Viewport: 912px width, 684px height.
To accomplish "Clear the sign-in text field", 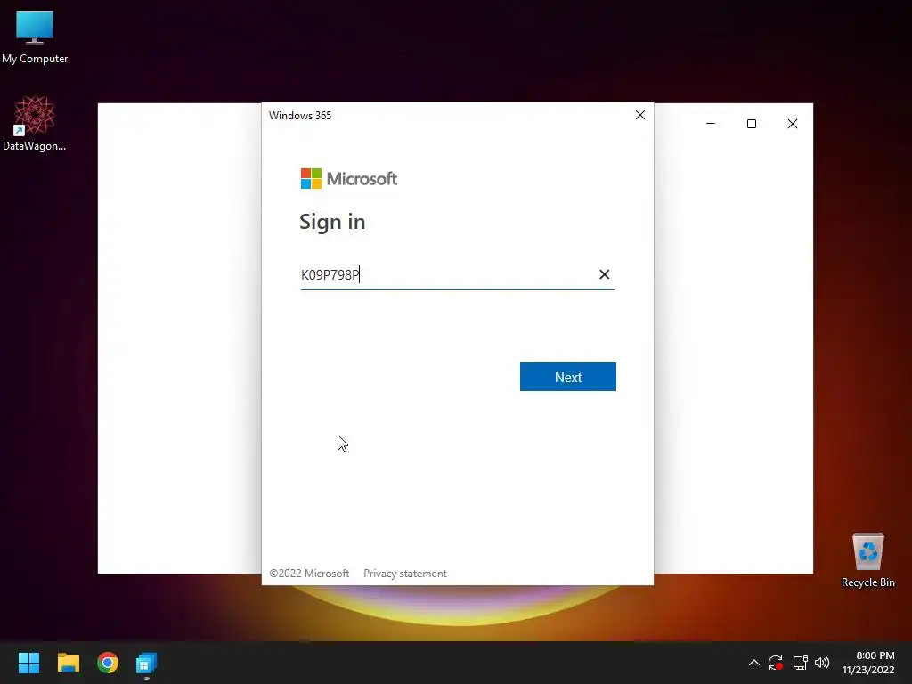I will (x=605, y=274).
